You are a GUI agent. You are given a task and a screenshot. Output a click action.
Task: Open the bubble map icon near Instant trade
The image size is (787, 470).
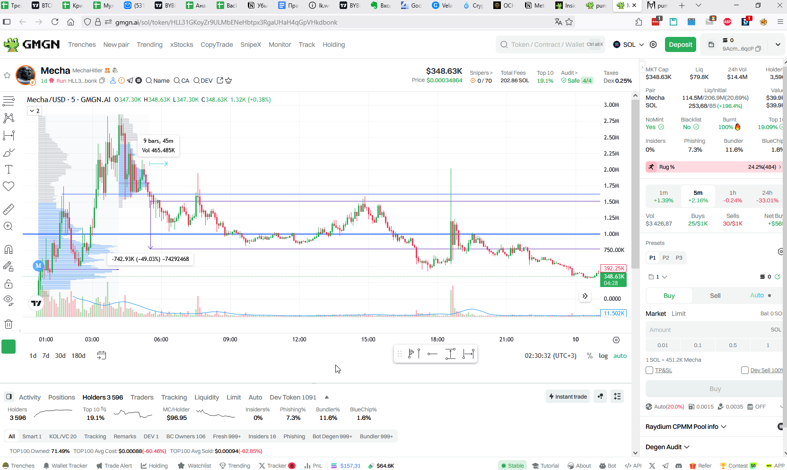(600, 396)
